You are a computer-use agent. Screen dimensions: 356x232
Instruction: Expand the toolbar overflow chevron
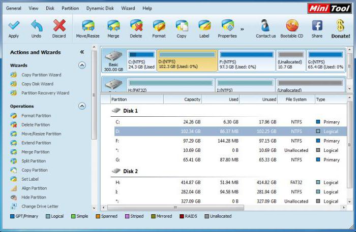click(242, 29)
